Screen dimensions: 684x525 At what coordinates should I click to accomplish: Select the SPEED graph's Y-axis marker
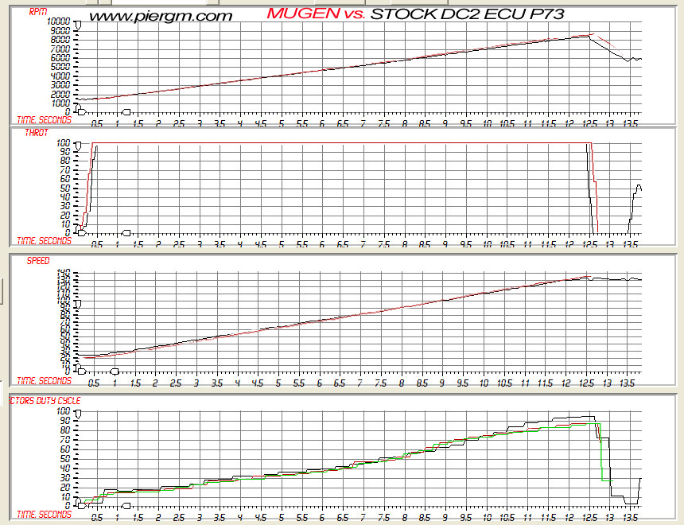tap(78, 303)
